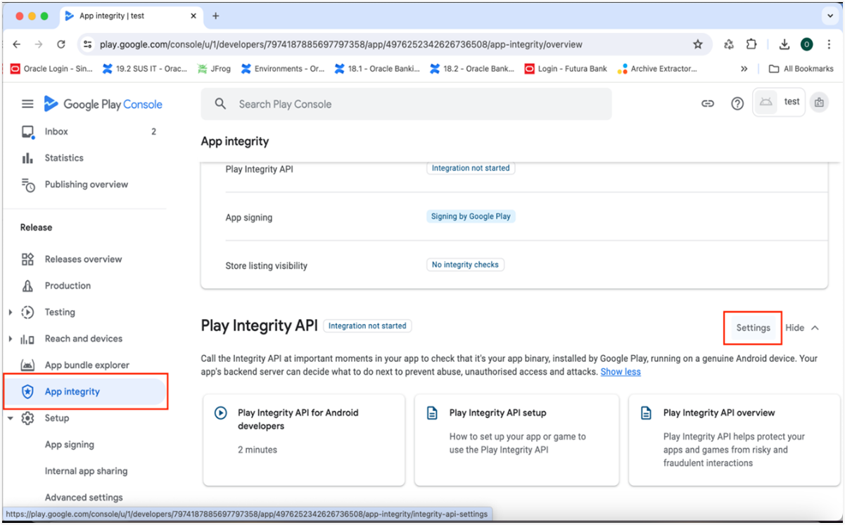This screenshot has height=525, width=845.
Task: Open the tab search dropdown arrow
Action: [x=829, y=15]
